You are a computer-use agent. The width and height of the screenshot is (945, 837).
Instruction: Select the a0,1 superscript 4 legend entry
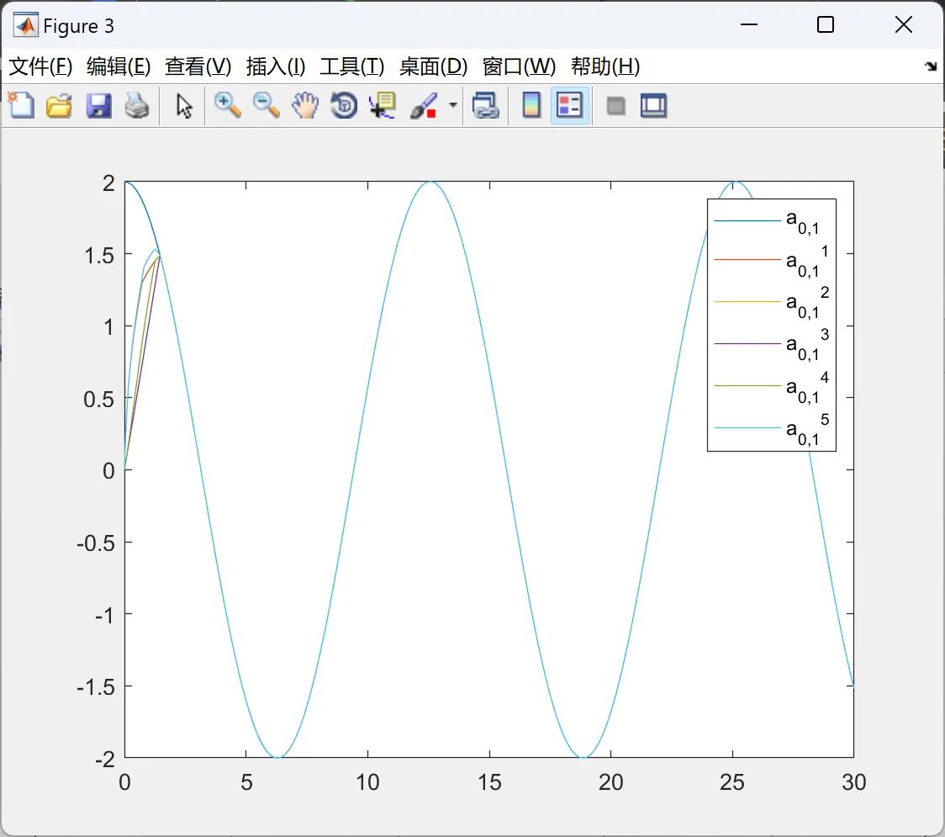(x=772, y=387)
